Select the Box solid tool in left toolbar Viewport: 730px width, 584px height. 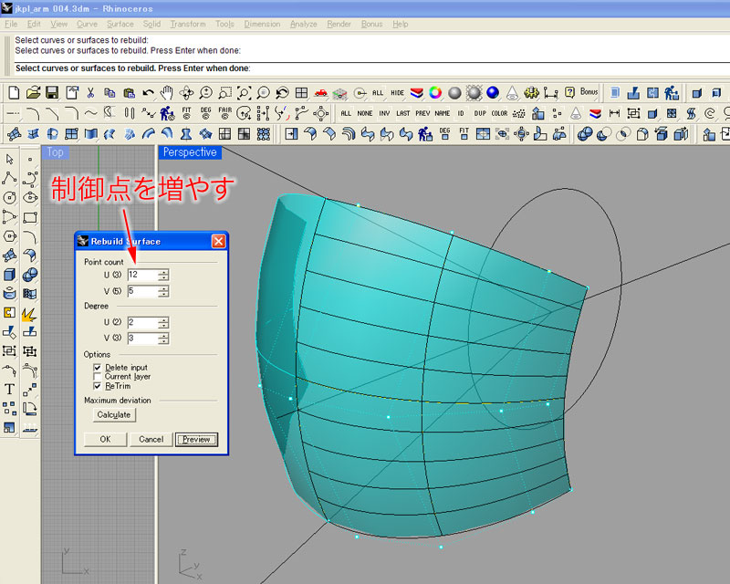[9, 275]
